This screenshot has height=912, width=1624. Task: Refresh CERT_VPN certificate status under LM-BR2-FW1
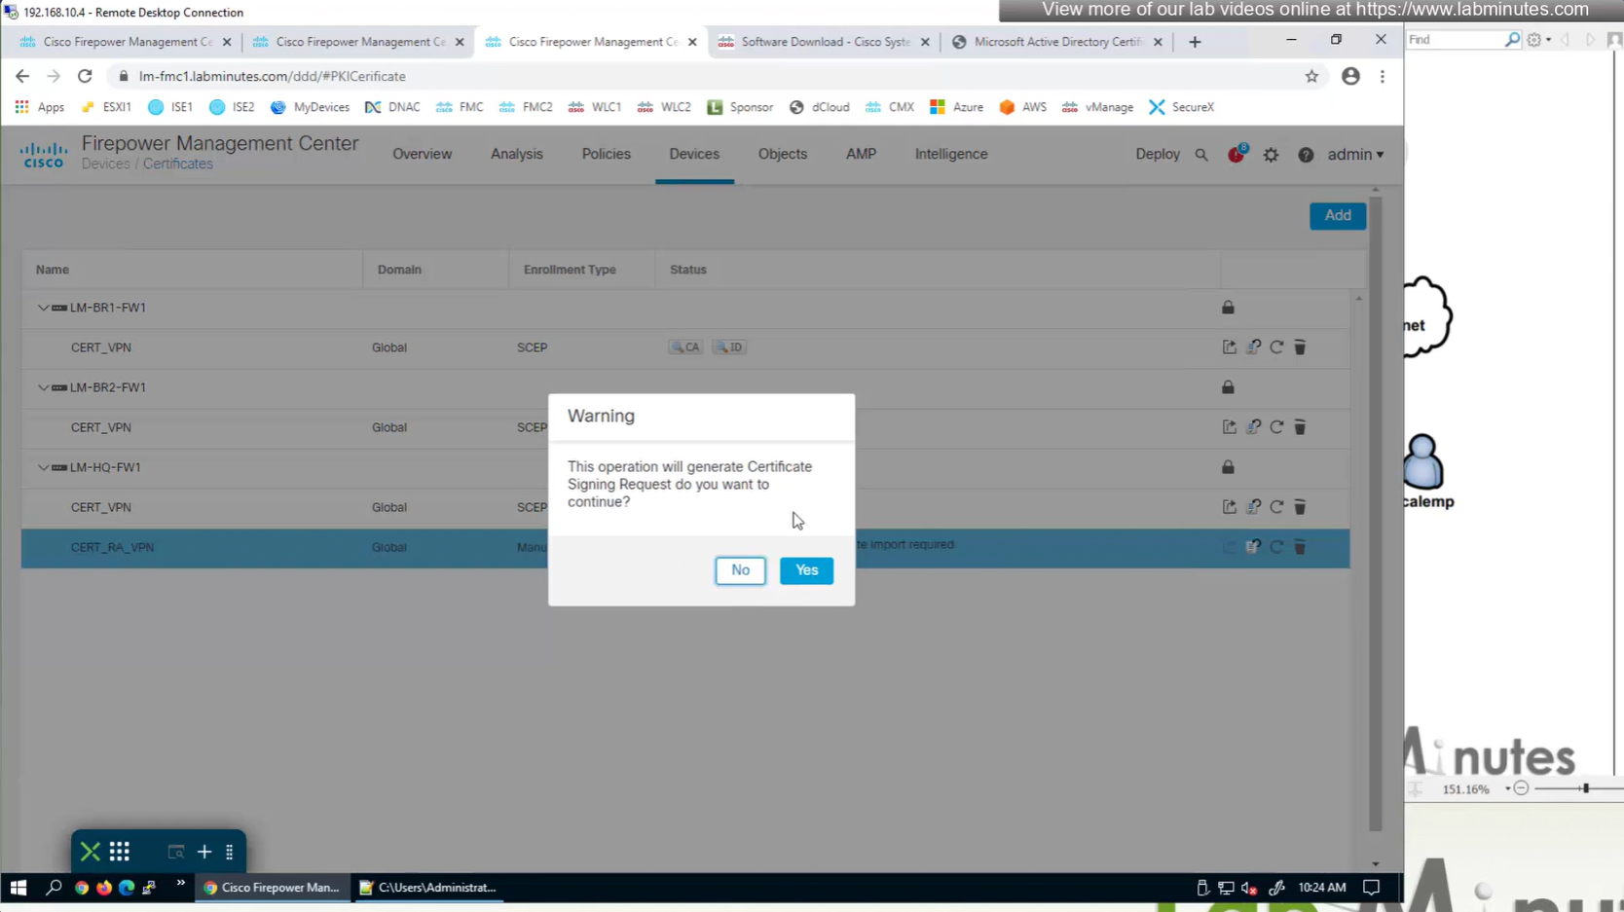click(x=1276, y=427)
